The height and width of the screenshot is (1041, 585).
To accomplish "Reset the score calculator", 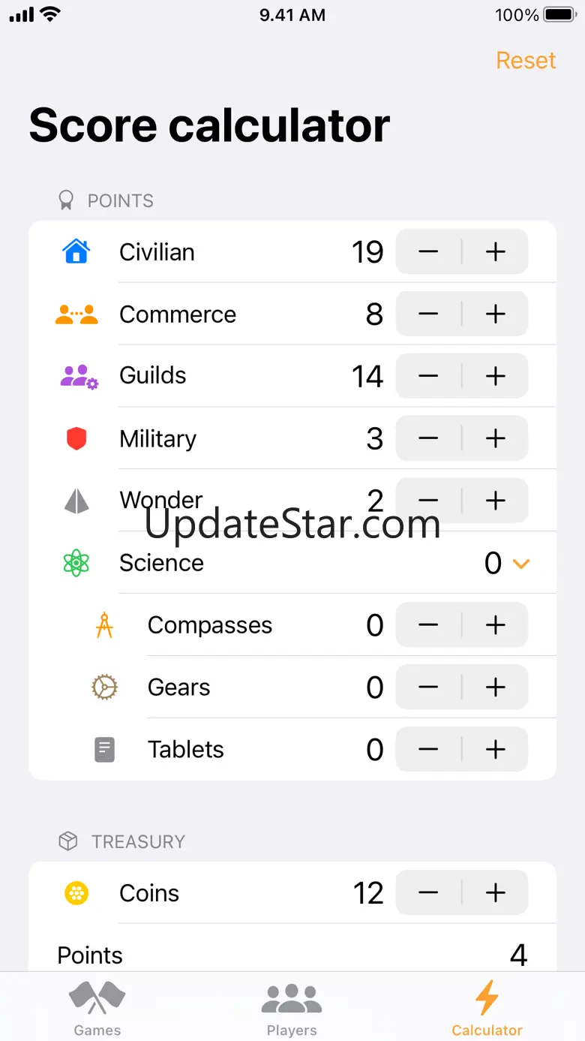I will (526, 60).
